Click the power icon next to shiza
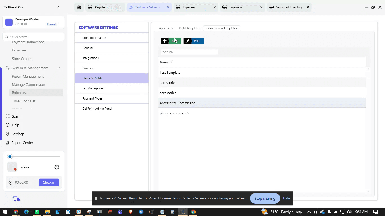This screenshot has width=385, height=216. [x=57, y=167]
